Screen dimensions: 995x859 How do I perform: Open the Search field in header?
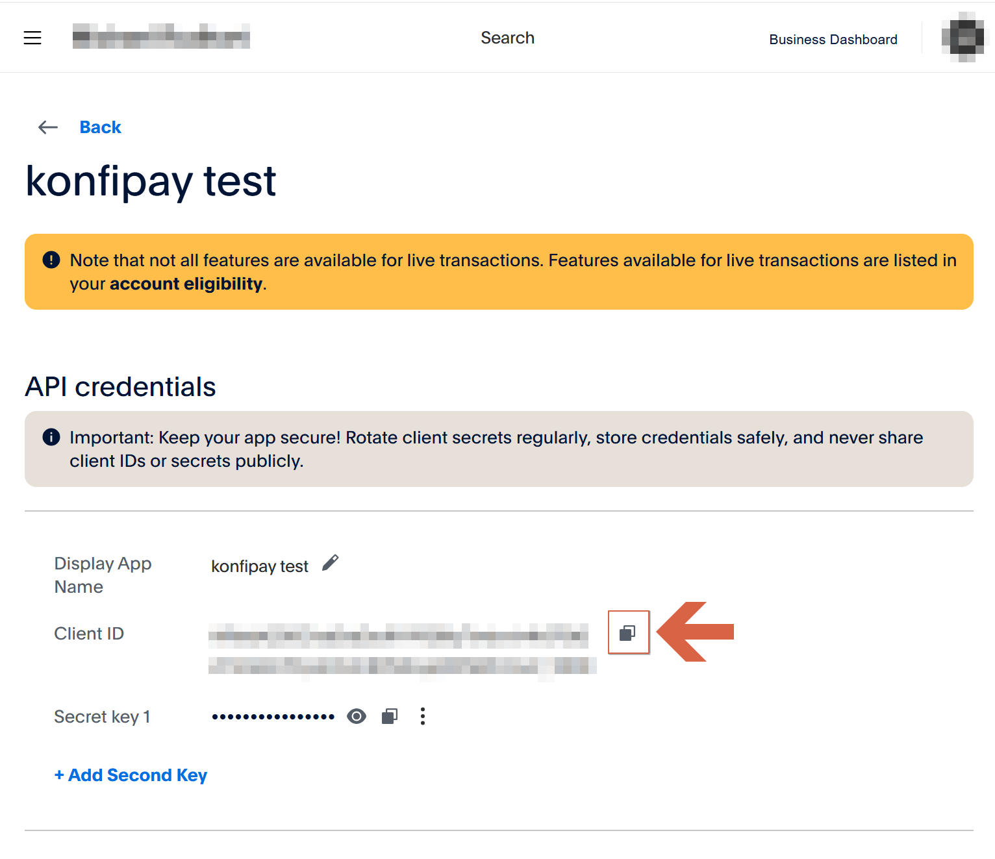click(x=507, y=38)
